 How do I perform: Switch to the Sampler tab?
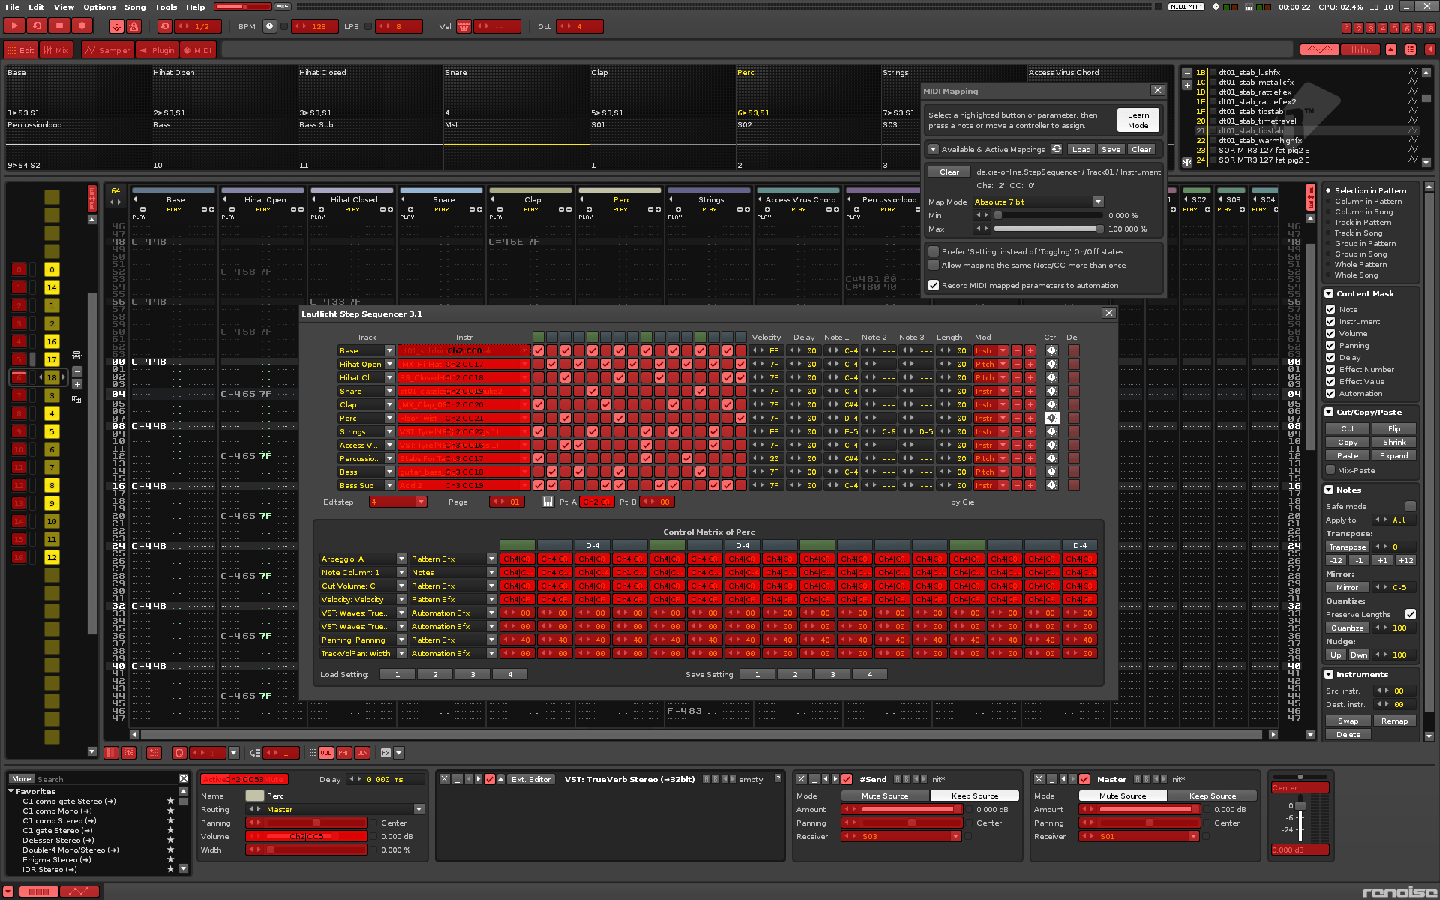coord(107,49)
